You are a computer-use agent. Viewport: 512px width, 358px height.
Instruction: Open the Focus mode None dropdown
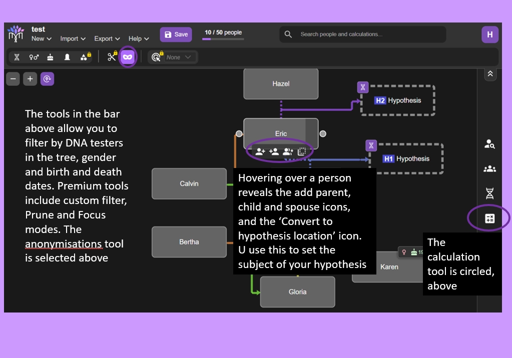179,57
